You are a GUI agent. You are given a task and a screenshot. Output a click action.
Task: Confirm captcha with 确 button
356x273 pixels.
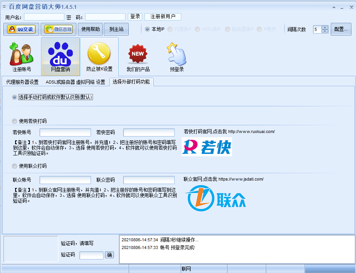109,255
